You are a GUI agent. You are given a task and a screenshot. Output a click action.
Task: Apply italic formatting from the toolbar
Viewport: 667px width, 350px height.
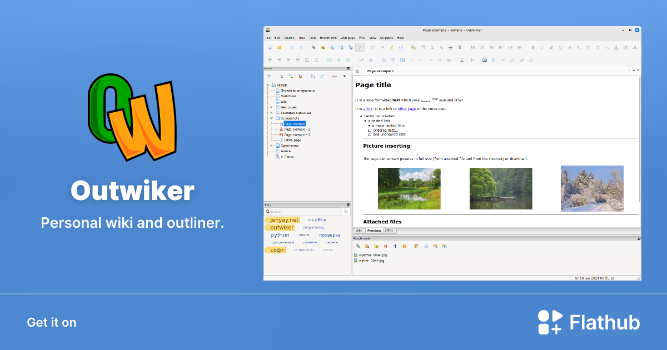(542, 47)
